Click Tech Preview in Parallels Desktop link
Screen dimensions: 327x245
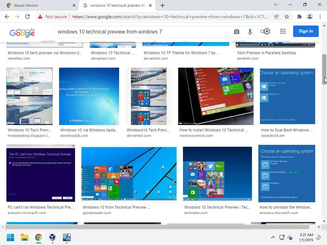coord(266,53)
